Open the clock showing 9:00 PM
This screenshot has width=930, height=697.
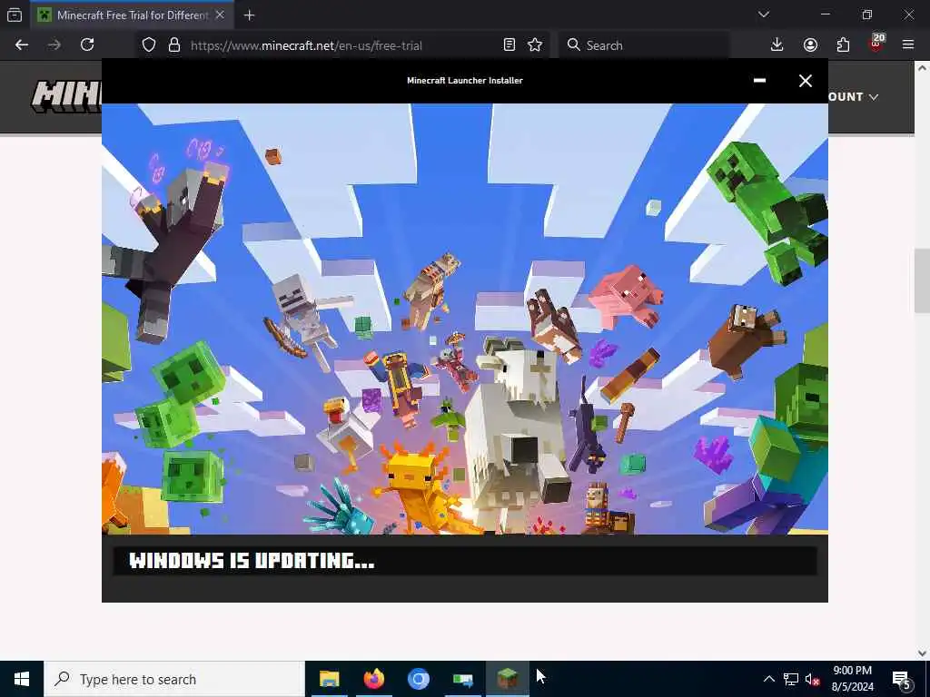[x=852, y=679]
